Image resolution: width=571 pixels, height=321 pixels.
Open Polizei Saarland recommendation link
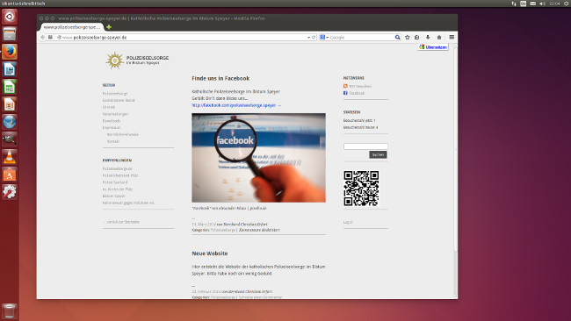115,182
